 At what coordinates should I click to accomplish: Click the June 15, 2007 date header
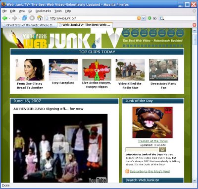tap(27, 101)
